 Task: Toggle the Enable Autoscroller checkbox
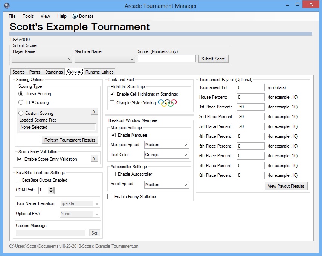(x=113, y=174)
